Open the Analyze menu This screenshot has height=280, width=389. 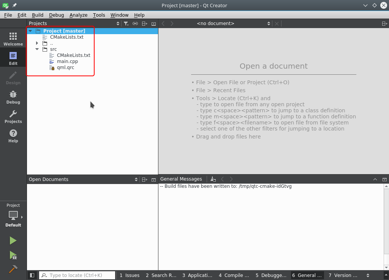pyautogui.click(x=78, y=15)
